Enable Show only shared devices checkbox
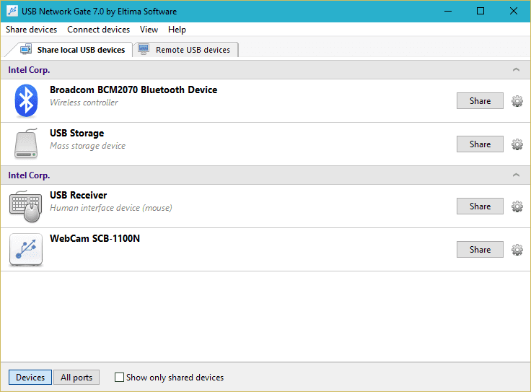This screenshot has width=531, height=392. click(120, 378)
